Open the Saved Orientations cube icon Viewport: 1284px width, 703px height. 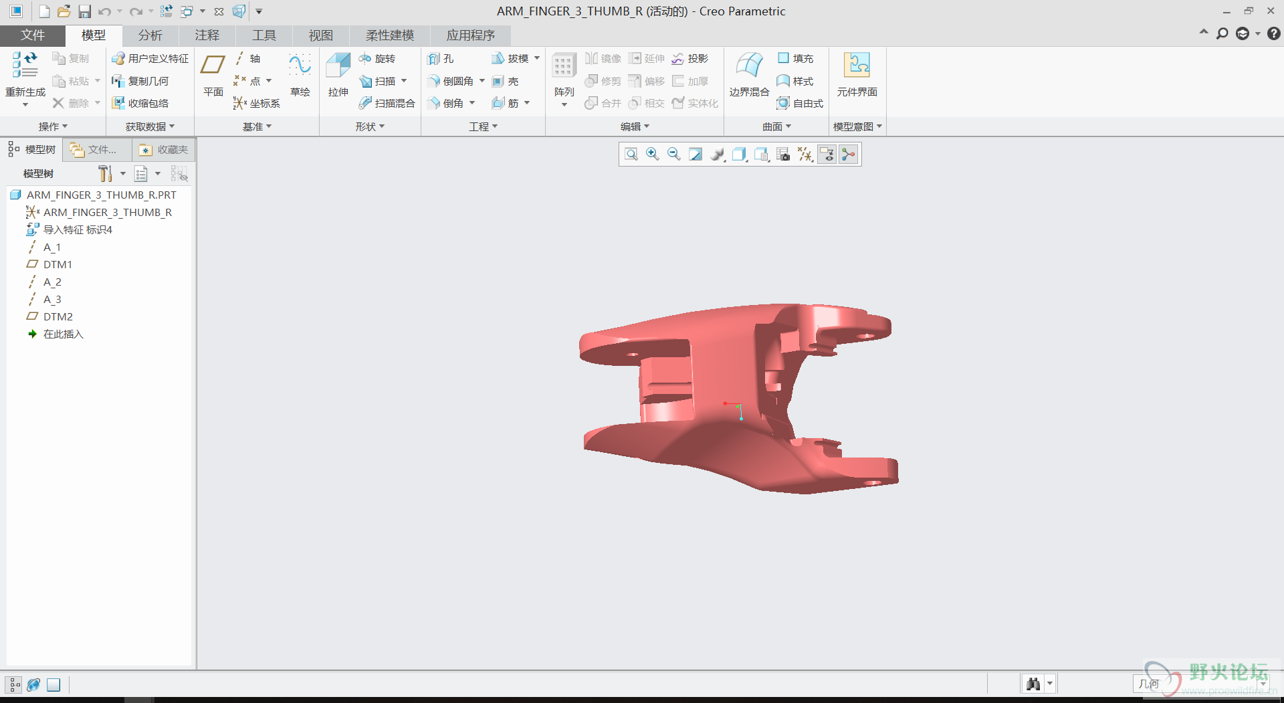[x=739, y=155]
